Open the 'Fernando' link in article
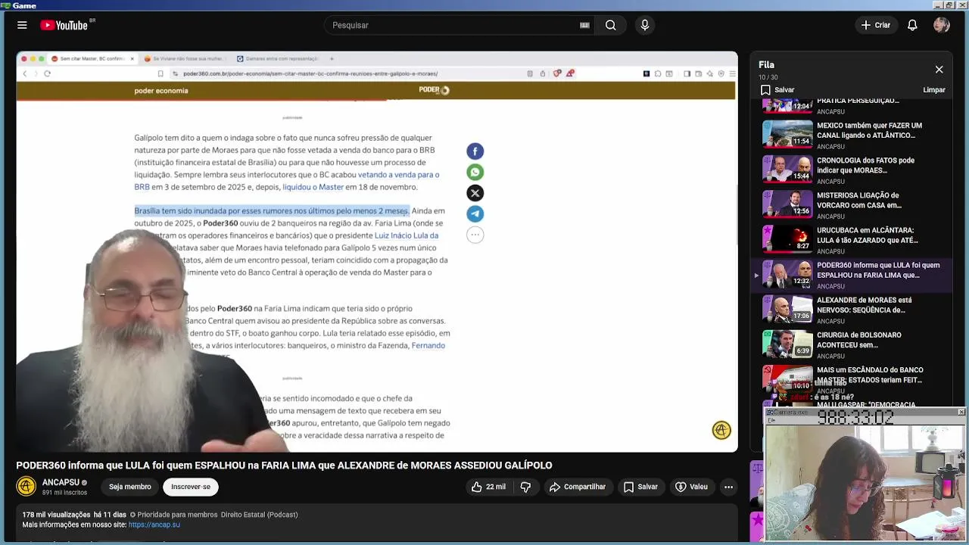 [428, 345]
